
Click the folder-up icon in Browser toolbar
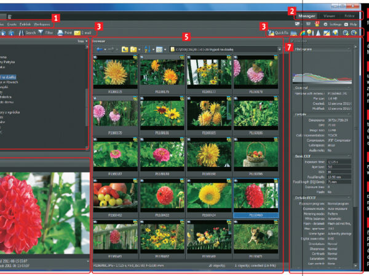pyautogui.click(x=124, y=47)
